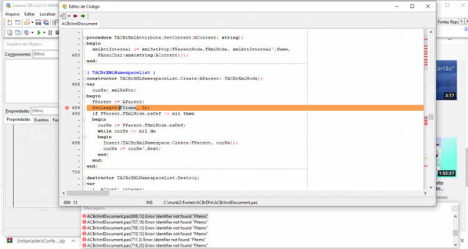This screenshot has width=468, height=249.
Task: Click the 'FParent := AParent;' code line
Action: [118, 102]
